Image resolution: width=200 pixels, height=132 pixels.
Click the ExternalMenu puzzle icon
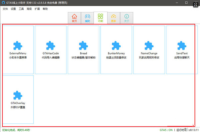[18, 45]
